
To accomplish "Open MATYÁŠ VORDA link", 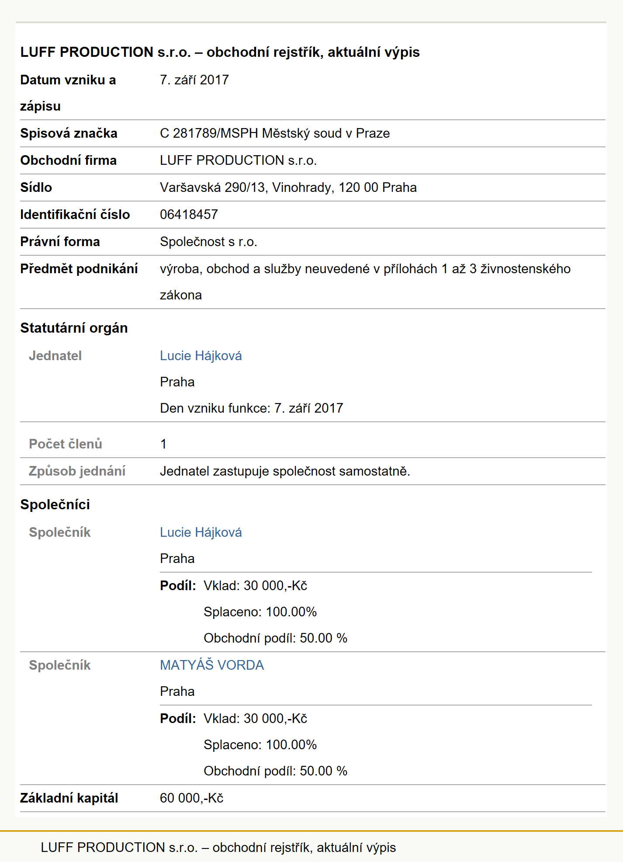I will (212, 665).
